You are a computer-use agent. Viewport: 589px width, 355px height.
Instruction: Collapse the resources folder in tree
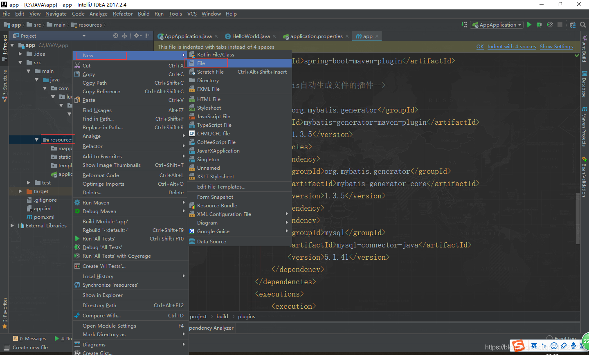[x=37, y=140]
